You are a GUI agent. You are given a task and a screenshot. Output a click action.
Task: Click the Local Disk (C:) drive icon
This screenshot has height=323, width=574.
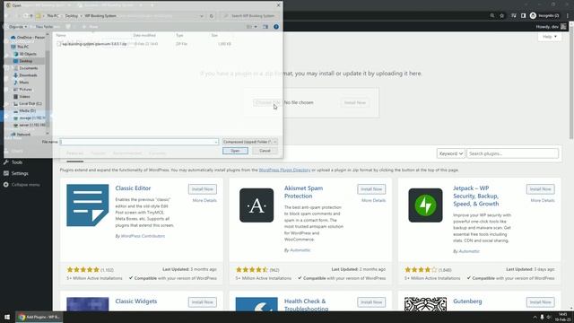pyautogui.click(x=16, y=104)
